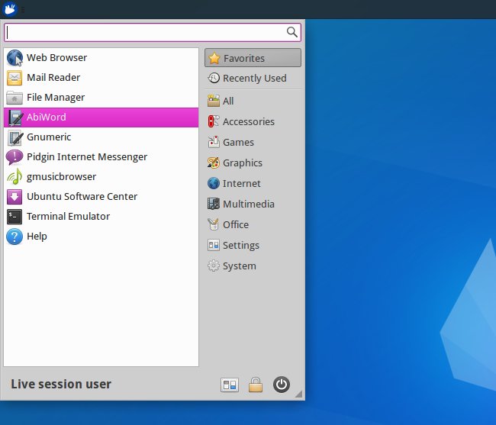Open Ubuntu Software Center entry
The width and height of the screenshot is (496, 425).
tap(101, 197)
